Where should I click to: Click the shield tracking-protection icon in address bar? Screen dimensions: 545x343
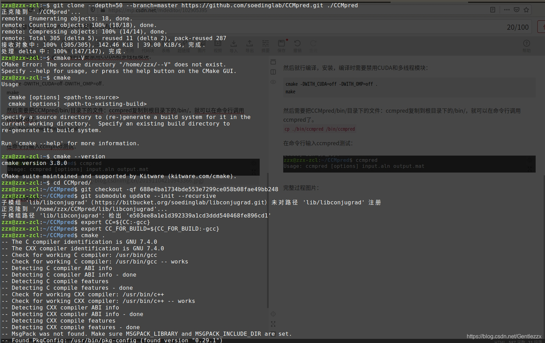click(x=93, y=10)
